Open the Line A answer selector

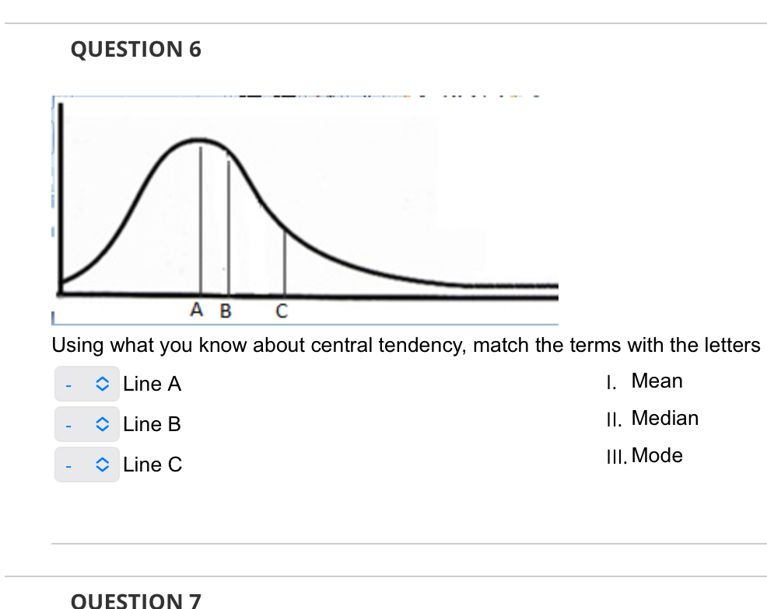click(x=86, y=383)
